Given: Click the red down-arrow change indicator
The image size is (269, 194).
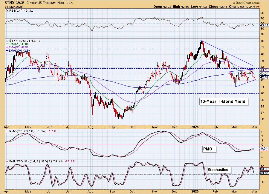Looking at the screenshot, I should 259,7.
